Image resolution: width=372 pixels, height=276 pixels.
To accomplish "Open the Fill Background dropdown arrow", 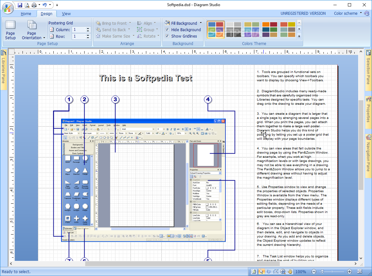I will (201, 23).
